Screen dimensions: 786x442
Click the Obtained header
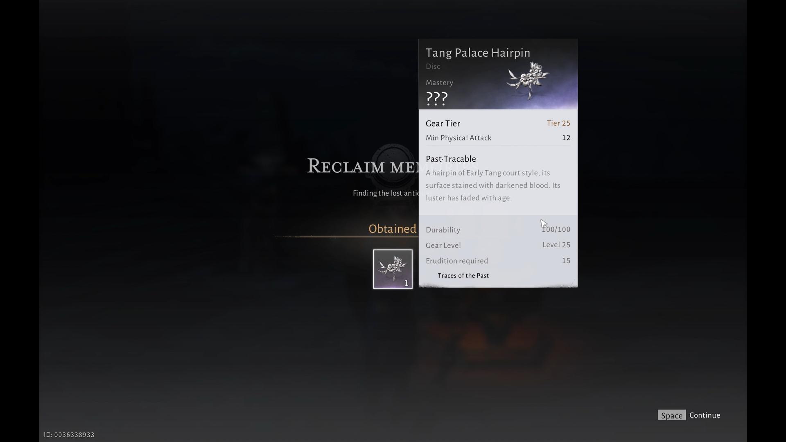[392, 229]
